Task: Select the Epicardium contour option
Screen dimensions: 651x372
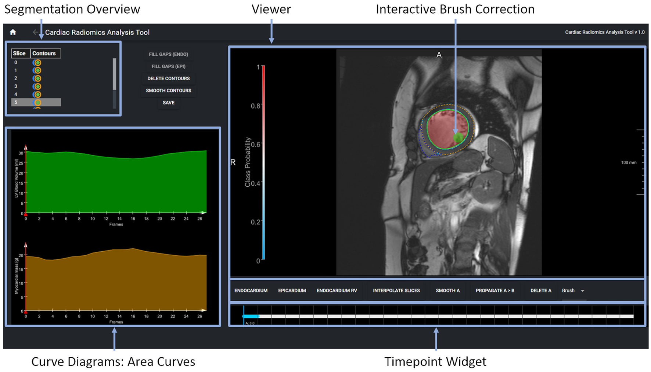Action: pyautogui.click(x=292, y=291)
